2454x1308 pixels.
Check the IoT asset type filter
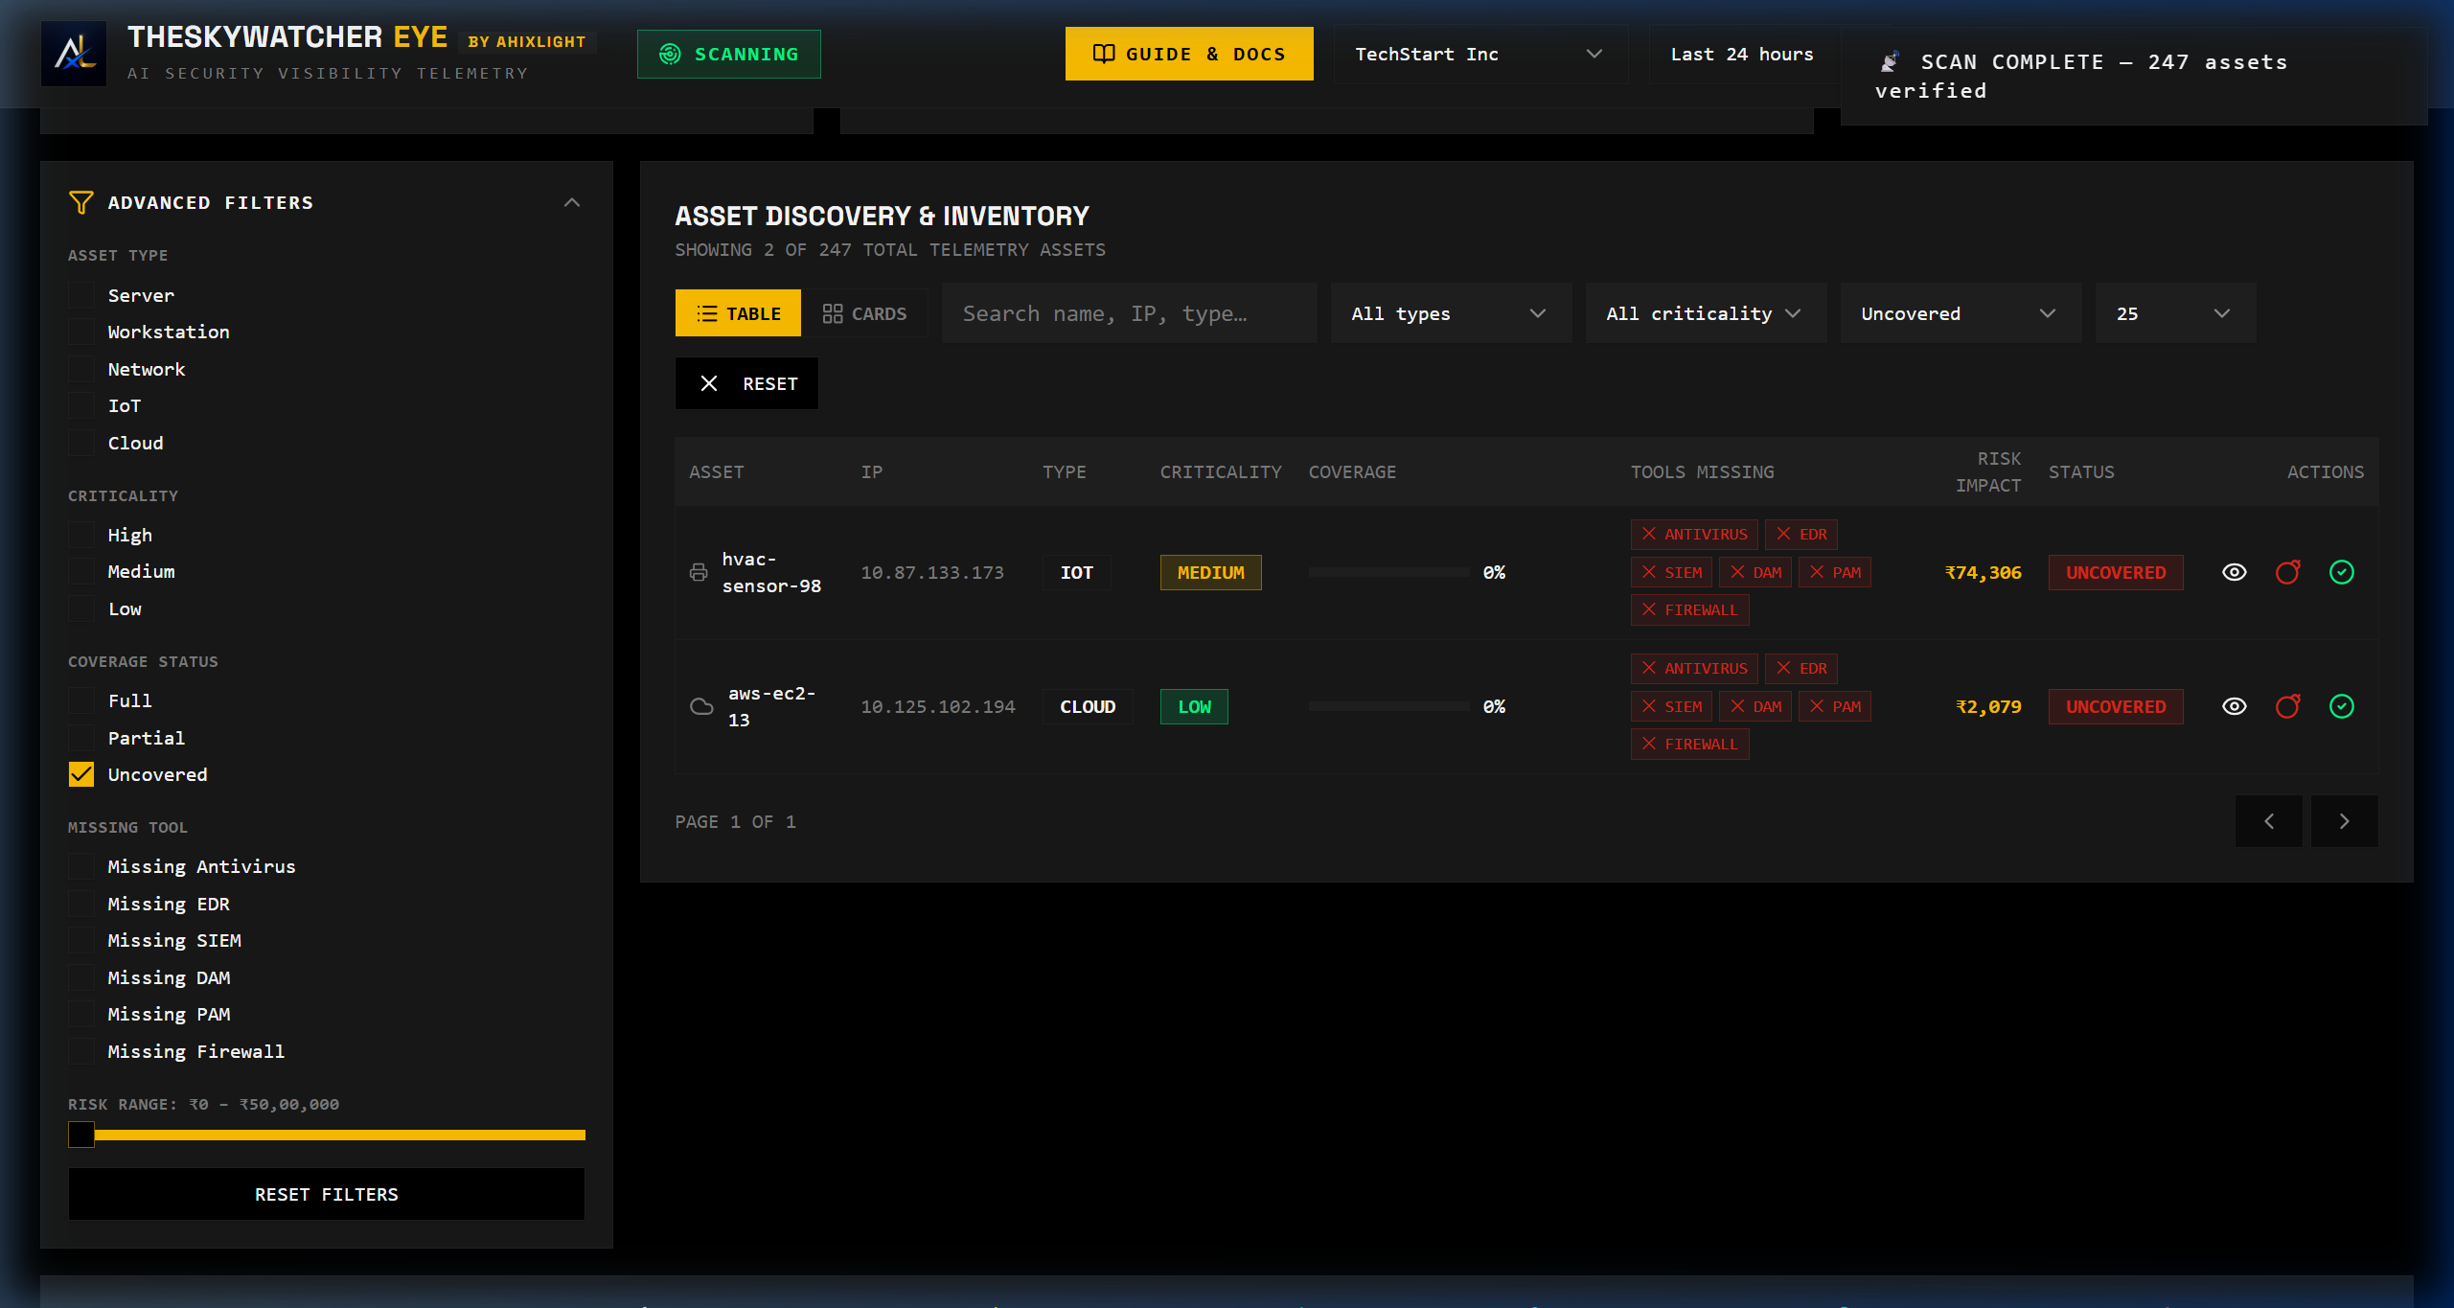81,405
